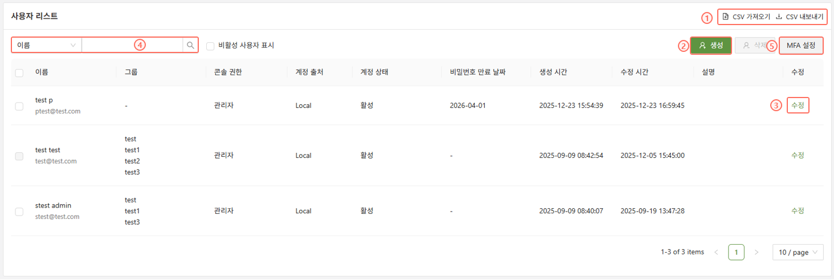Check the stest admin user row

point(19,212)
